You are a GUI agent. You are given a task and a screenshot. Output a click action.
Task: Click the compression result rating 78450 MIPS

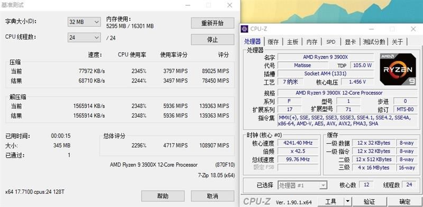pos(215,81)
